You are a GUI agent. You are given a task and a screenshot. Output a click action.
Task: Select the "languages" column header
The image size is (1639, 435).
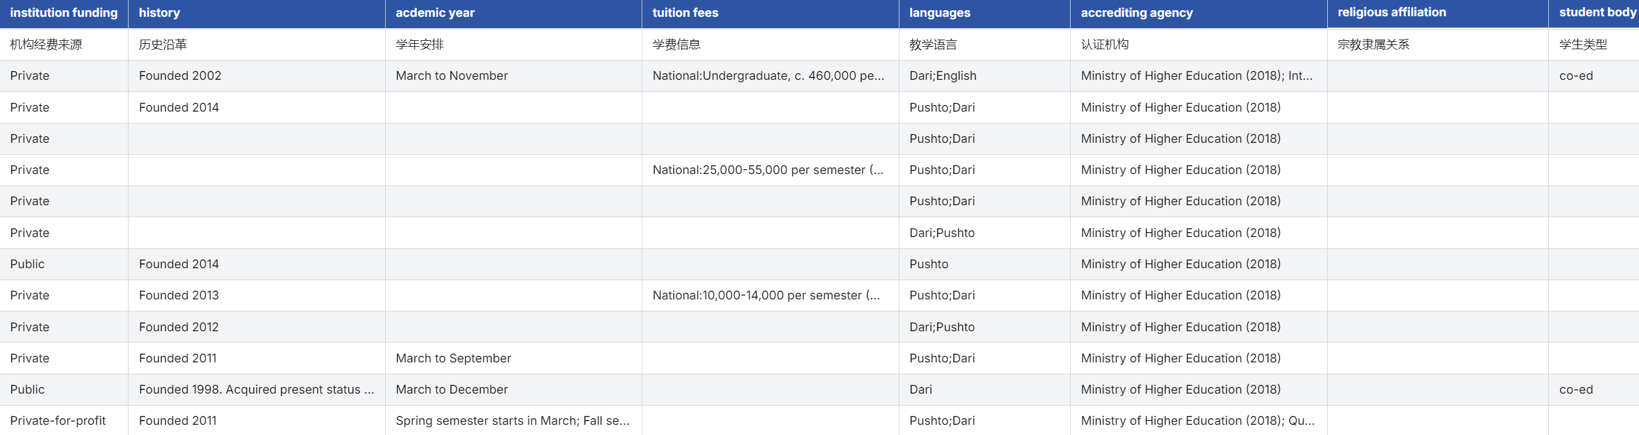pos(939,13)
